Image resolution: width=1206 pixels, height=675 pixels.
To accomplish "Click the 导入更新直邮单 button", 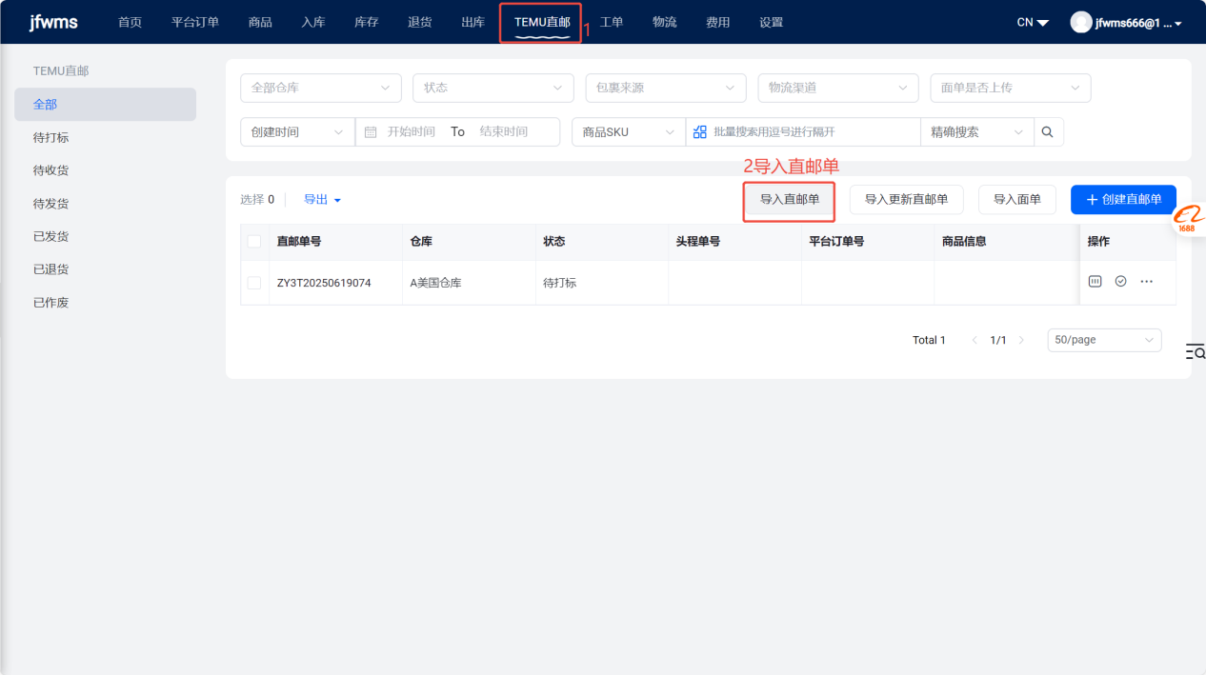I will tap(906, 199).
